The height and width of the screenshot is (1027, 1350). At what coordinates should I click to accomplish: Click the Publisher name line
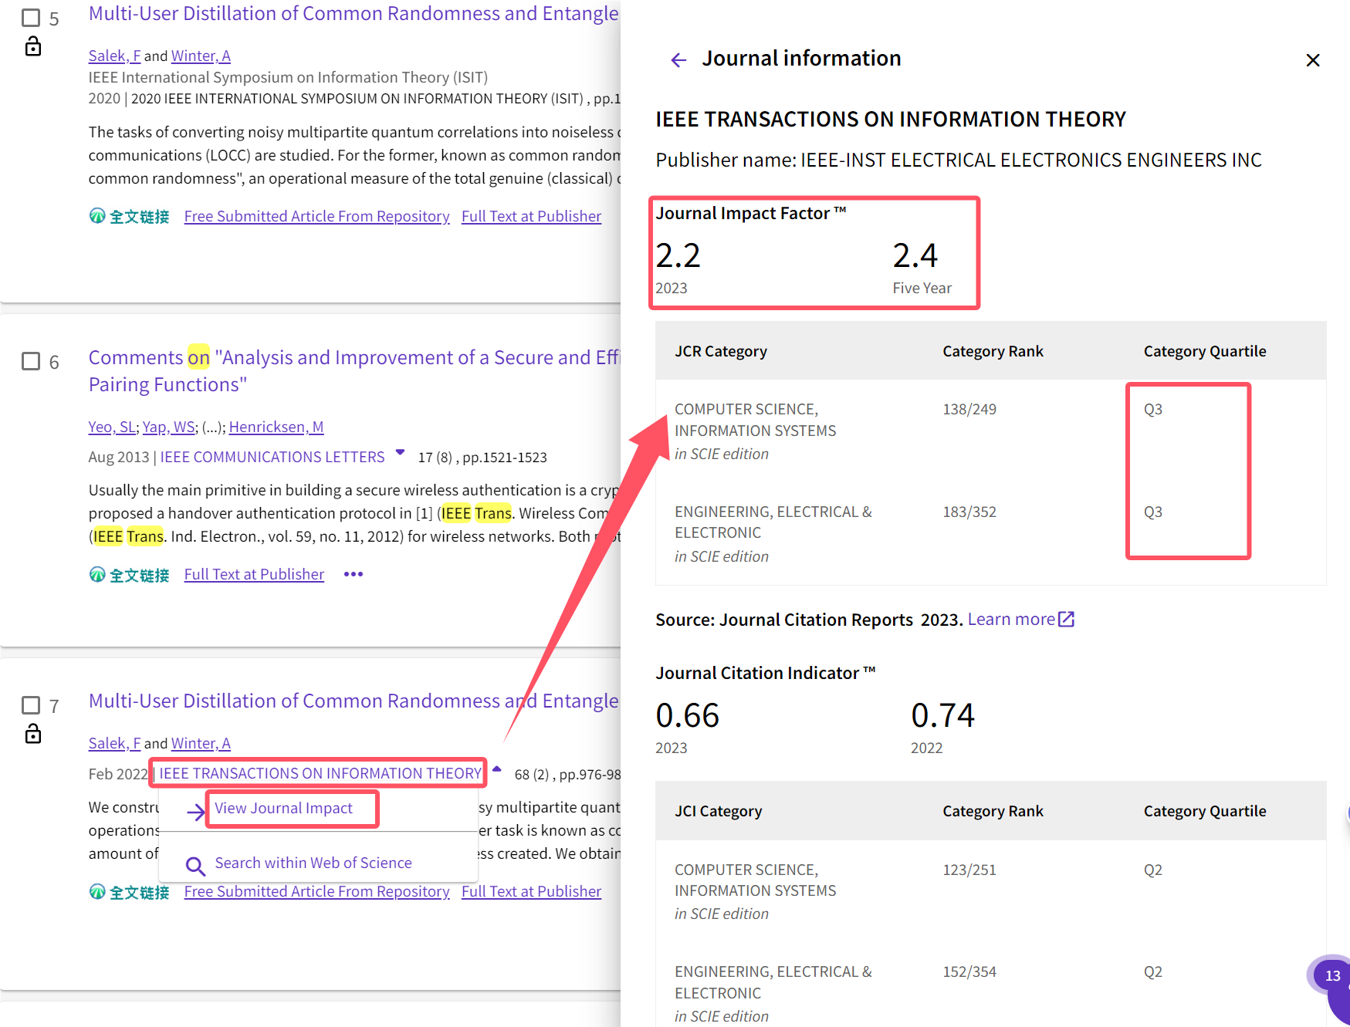pos(959,160)
